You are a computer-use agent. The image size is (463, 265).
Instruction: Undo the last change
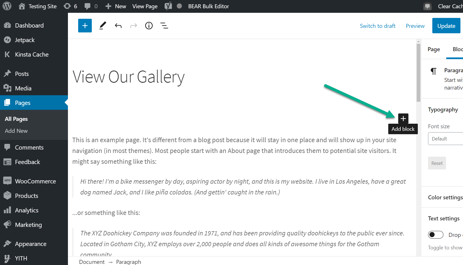coord(118,26)
